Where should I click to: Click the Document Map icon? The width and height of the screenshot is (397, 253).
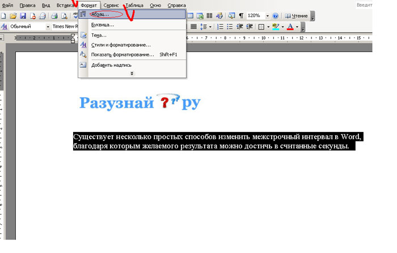(231, 16)
